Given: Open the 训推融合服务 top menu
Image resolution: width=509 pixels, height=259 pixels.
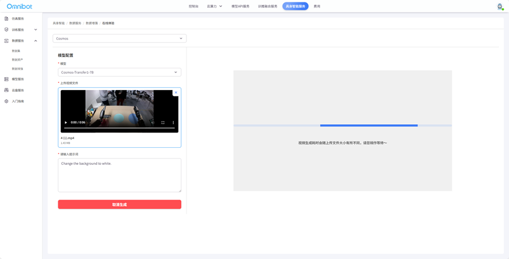Looking at the screenshot, I should click(x=268, y=6).
